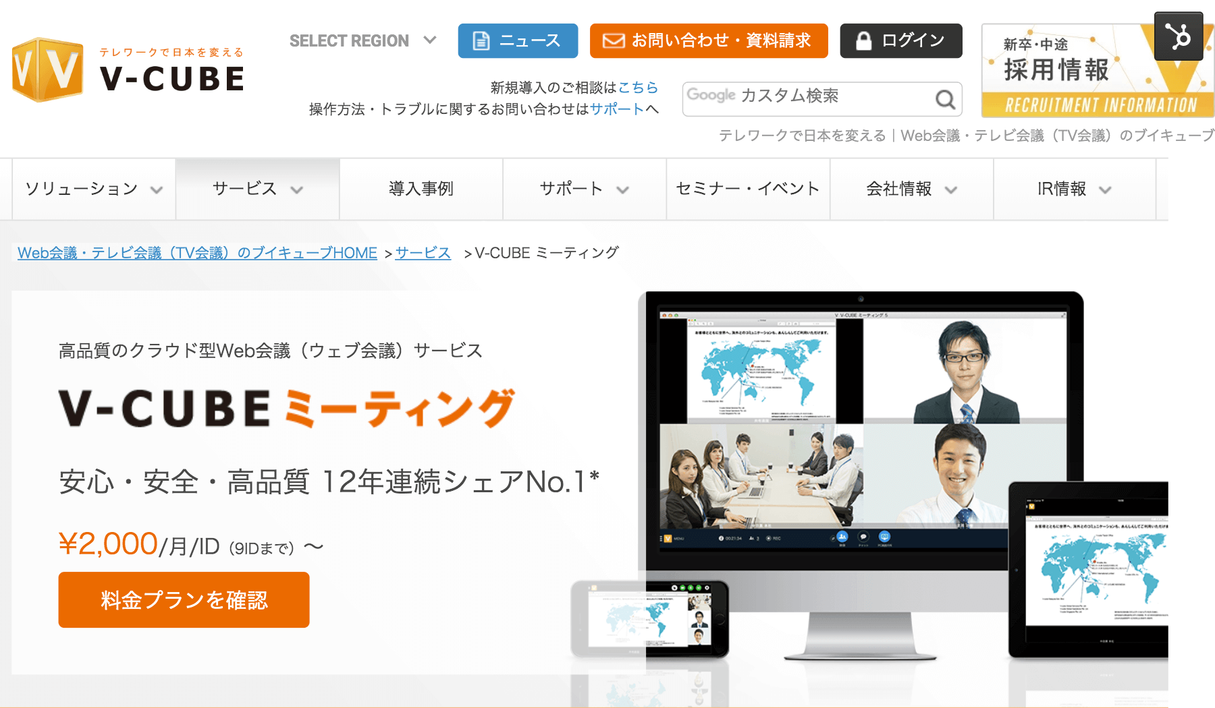Click the news document icon
The image size is (1215, 708).
(x=481, y=41)
